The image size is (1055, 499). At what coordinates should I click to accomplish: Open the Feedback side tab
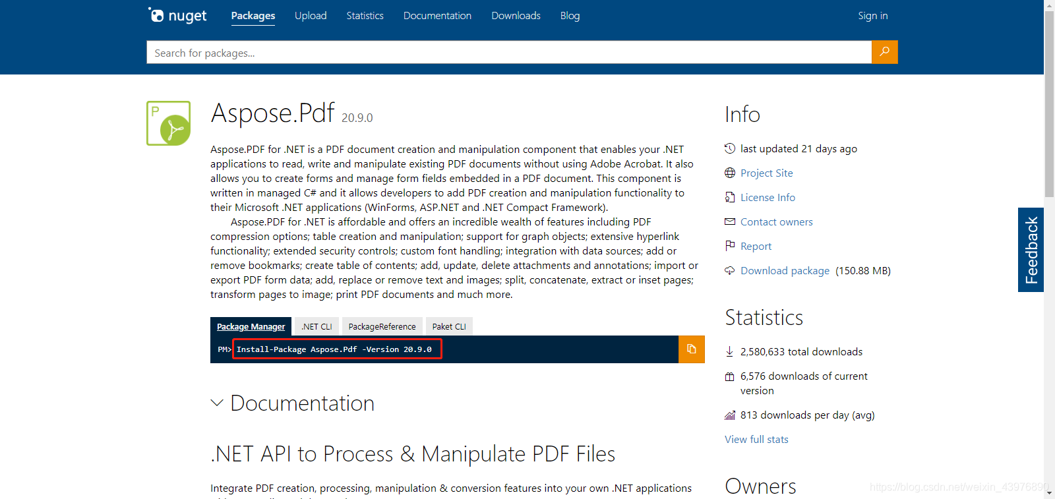pyautogui.click(x=1031, y=250)
